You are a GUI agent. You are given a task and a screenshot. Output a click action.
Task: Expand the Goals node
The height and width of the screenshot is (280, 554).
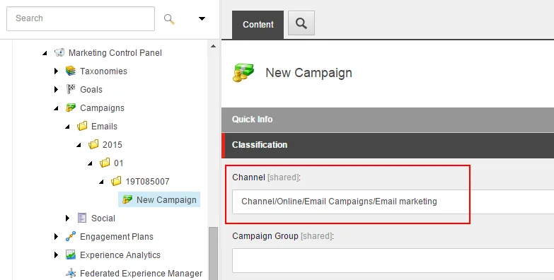coord(56,89)
